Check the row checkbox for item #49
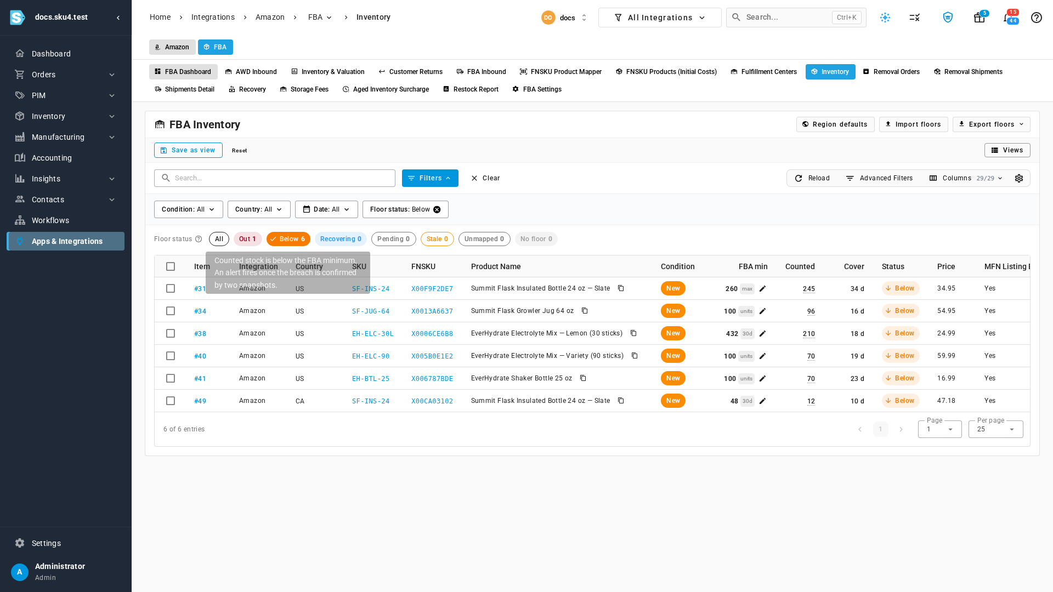Viewport: 1053px width, 592px height. pyautogui.click(x=171, y=401)
